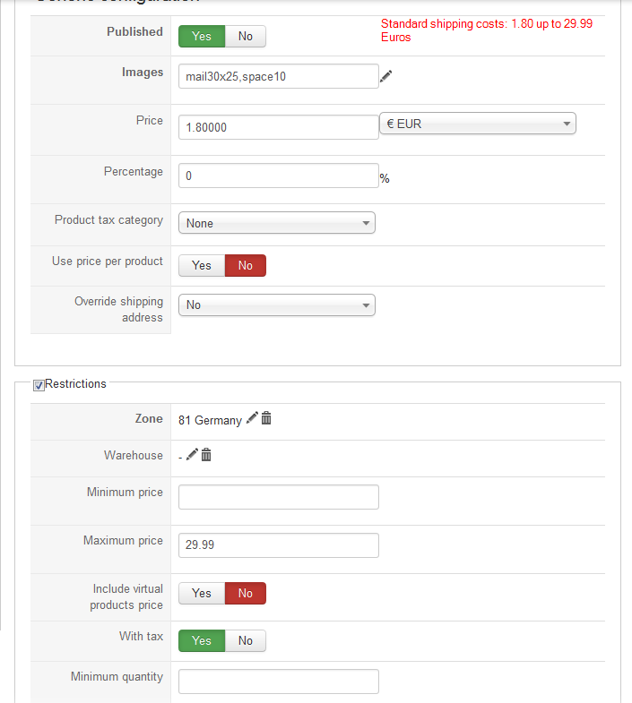Set Include virtual products price to Yes

click(x=202, y=593)
